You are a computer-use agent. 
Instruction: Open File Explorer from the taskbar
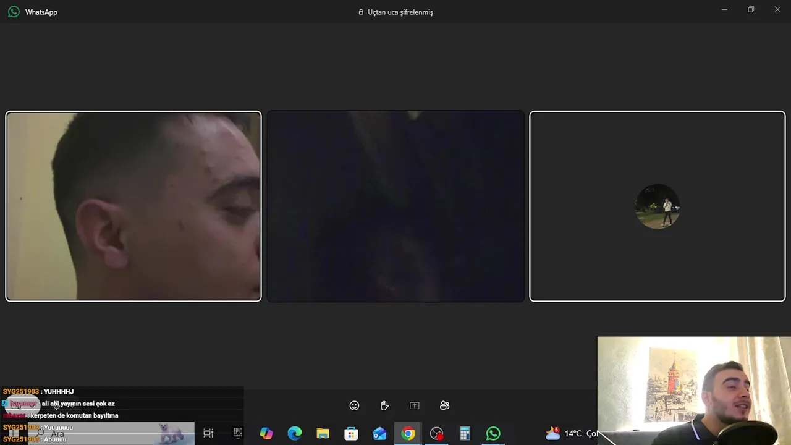tap(323, 433)
